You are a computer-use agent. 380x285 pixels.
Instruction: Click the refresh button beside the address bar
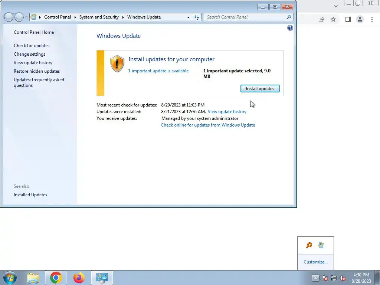point(197,17)
